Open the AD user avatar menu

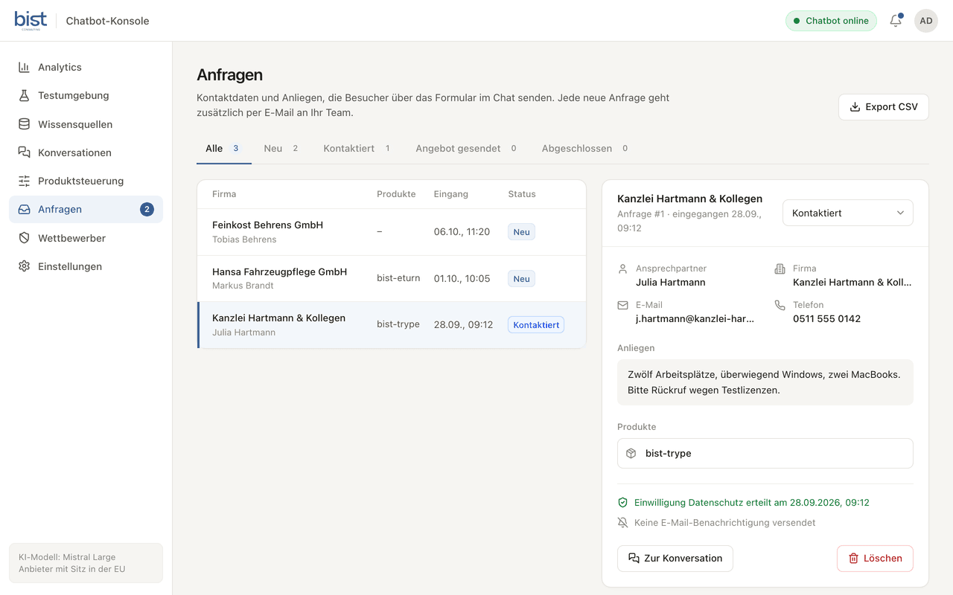926,21
